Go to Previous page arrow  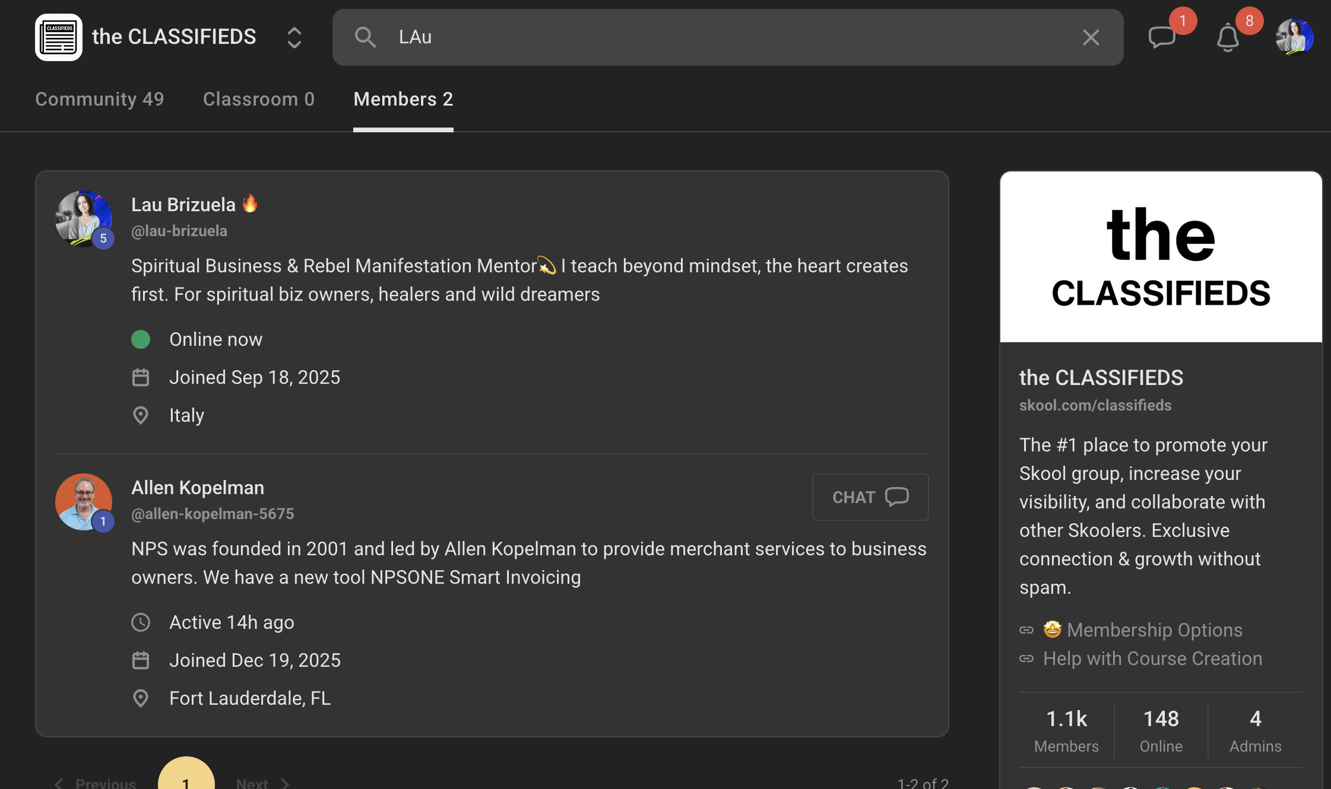(59, 783)
